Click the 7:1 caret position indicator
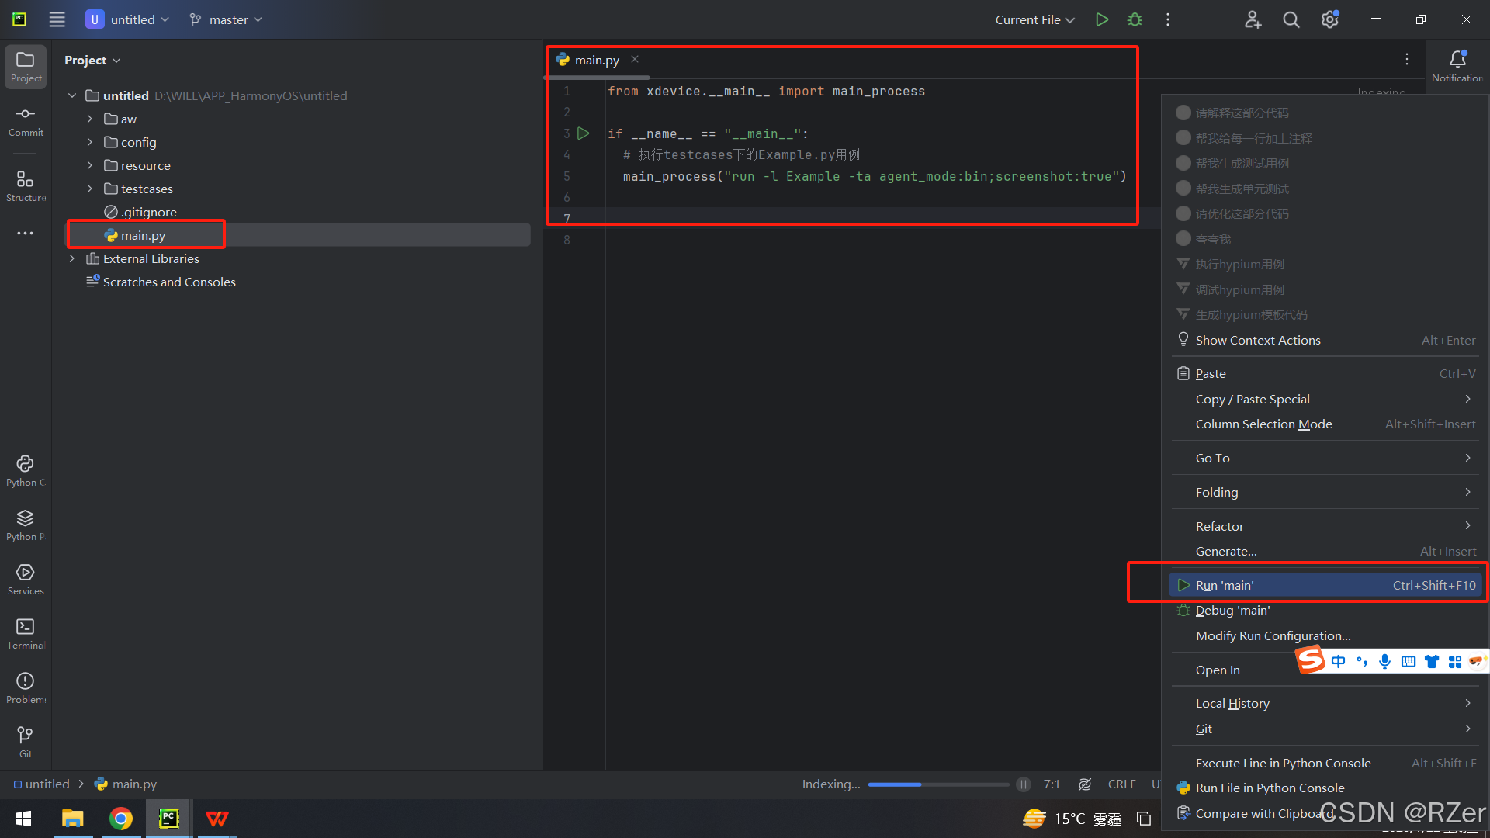The width and height of the screenshot is (1490, 838). click(x=1052, y=784)
